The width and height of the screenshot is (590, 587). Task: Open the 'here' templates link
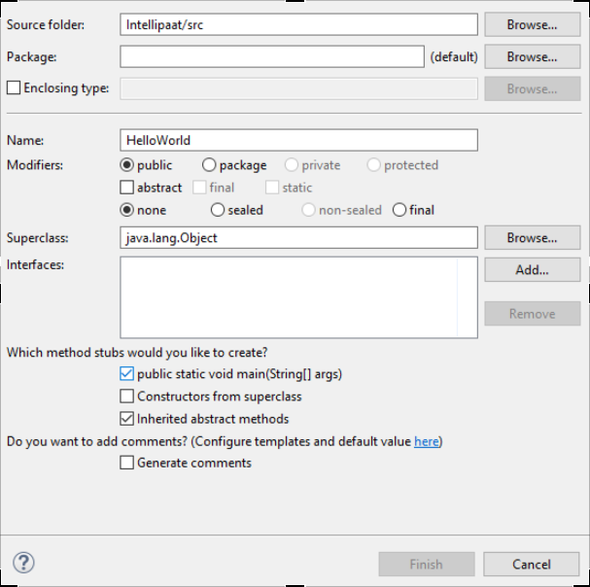click(427, 441)
